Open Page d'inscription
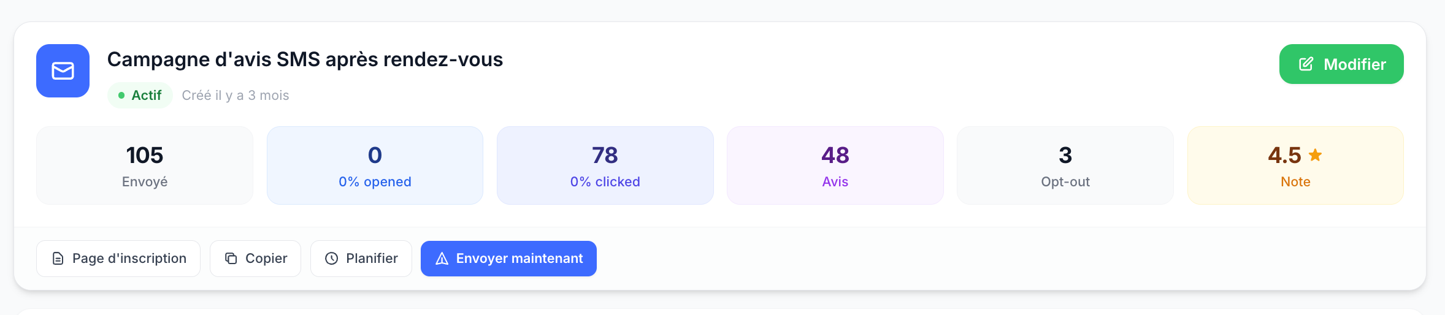 [x=118, y=259]
